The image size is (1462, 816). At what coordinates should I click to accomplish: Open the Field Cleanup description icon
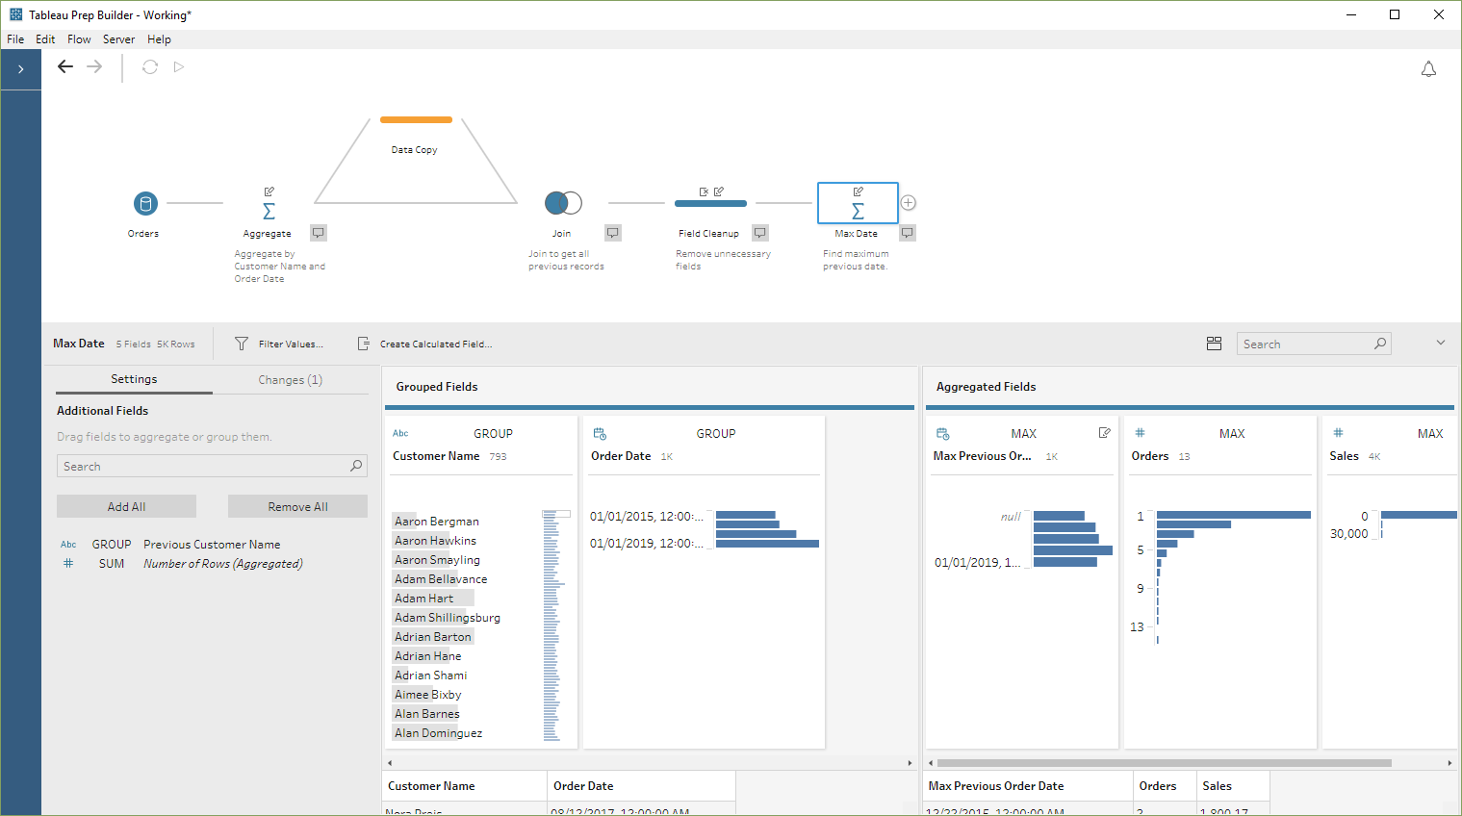760,233
